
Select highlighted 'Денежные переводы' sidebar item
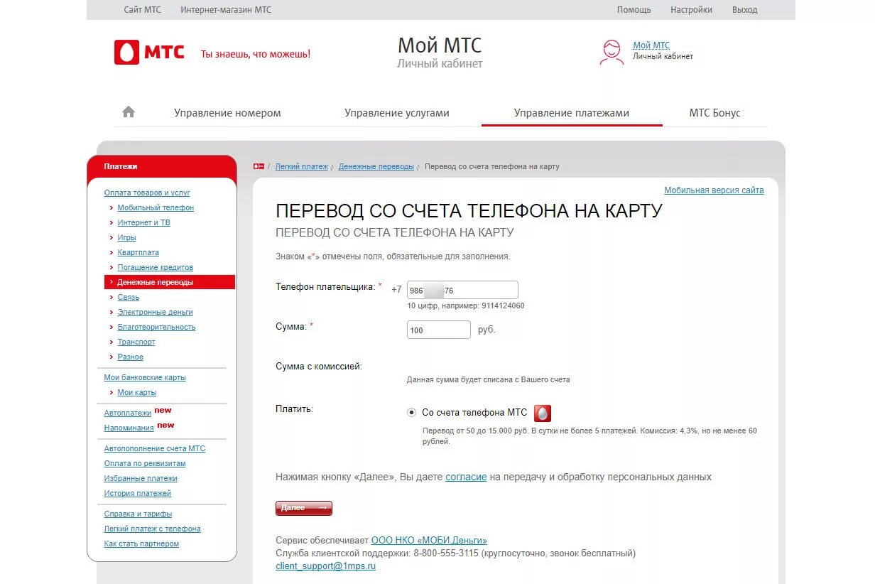(169, 282)
